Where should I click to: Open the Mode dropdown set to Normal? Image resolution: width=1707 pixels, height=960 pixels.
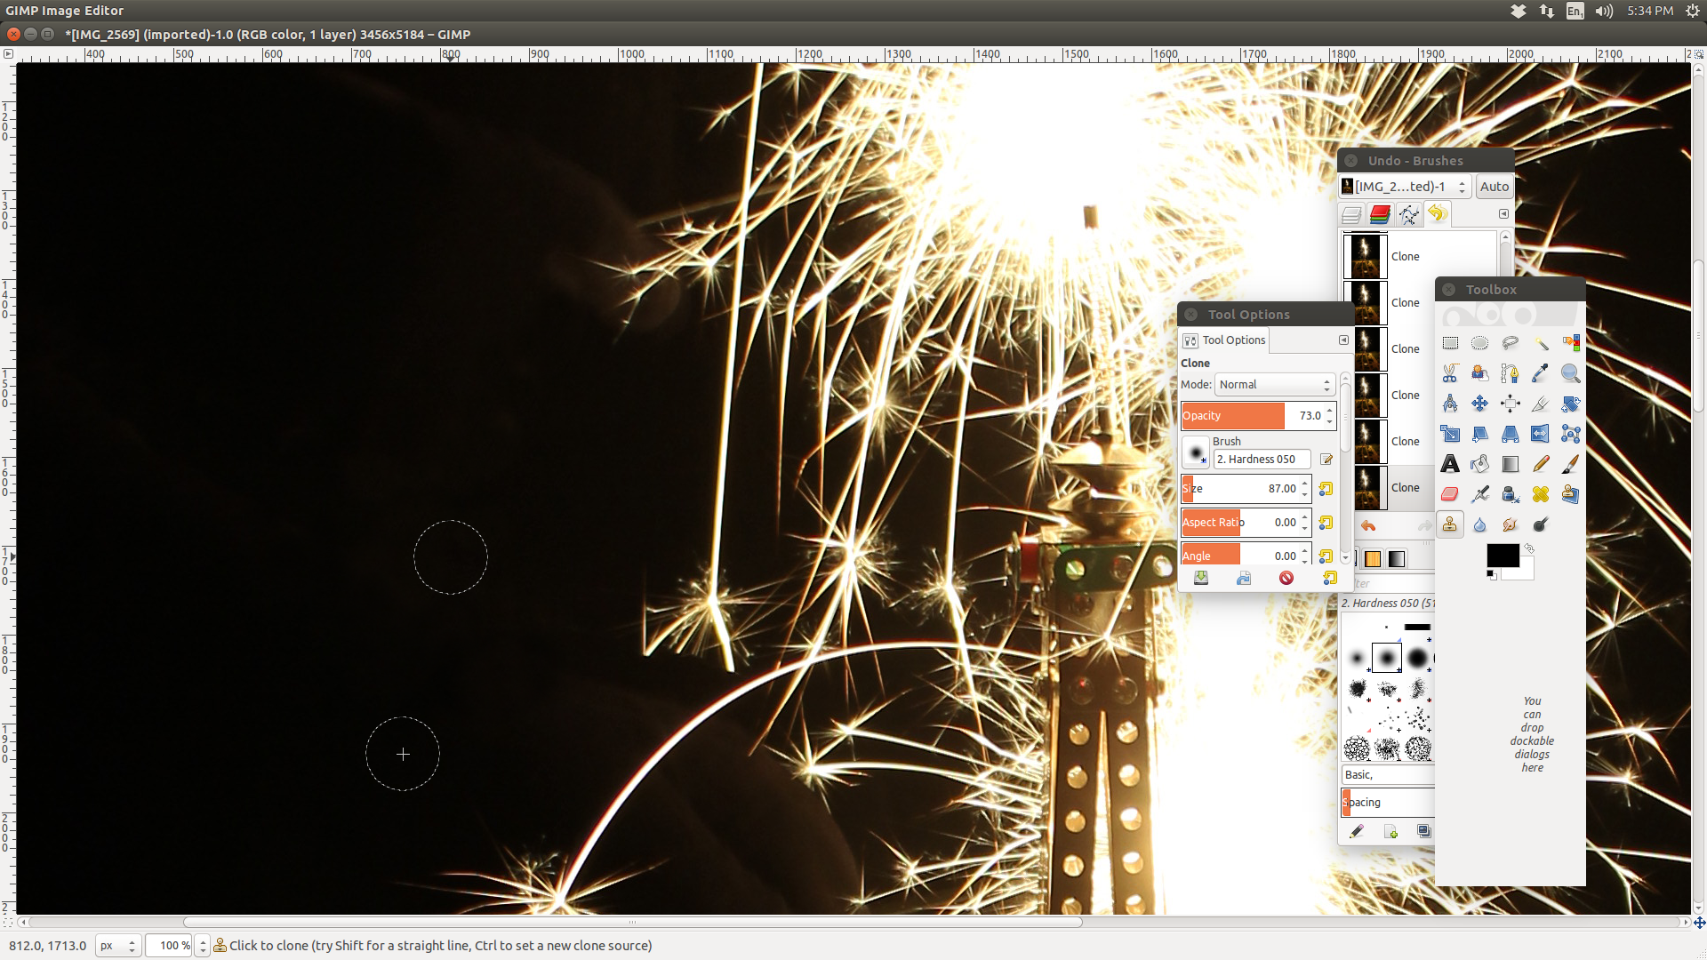click(1275, 385)
